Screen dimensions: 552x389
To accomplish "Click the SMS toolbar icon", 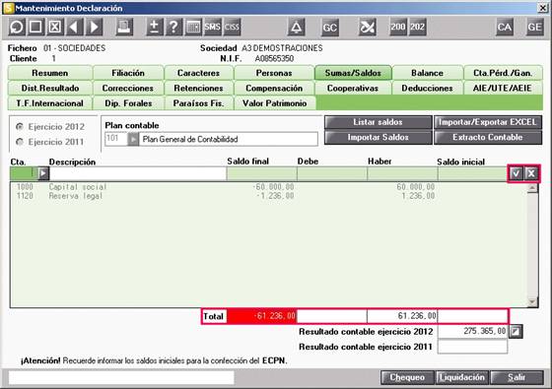I will coord(212,28).
